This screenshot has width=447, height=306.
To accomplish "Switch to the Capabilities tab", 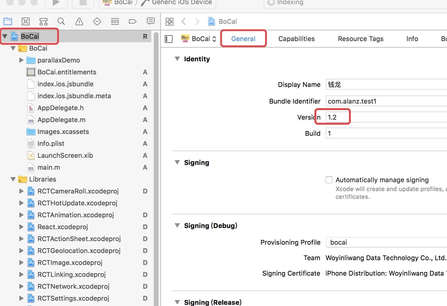I will [296, 39].
